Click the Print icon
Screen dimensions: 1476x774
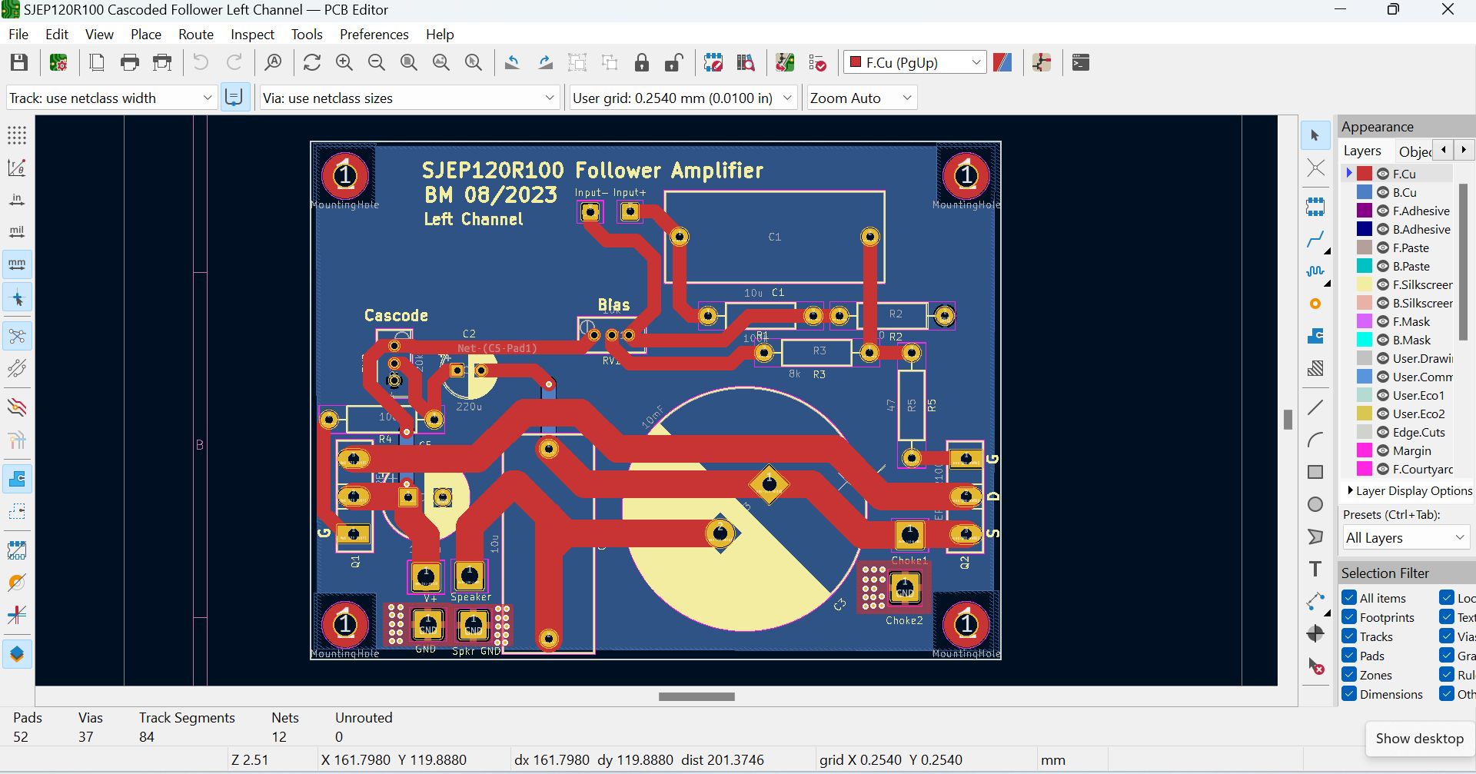(129, 63)
